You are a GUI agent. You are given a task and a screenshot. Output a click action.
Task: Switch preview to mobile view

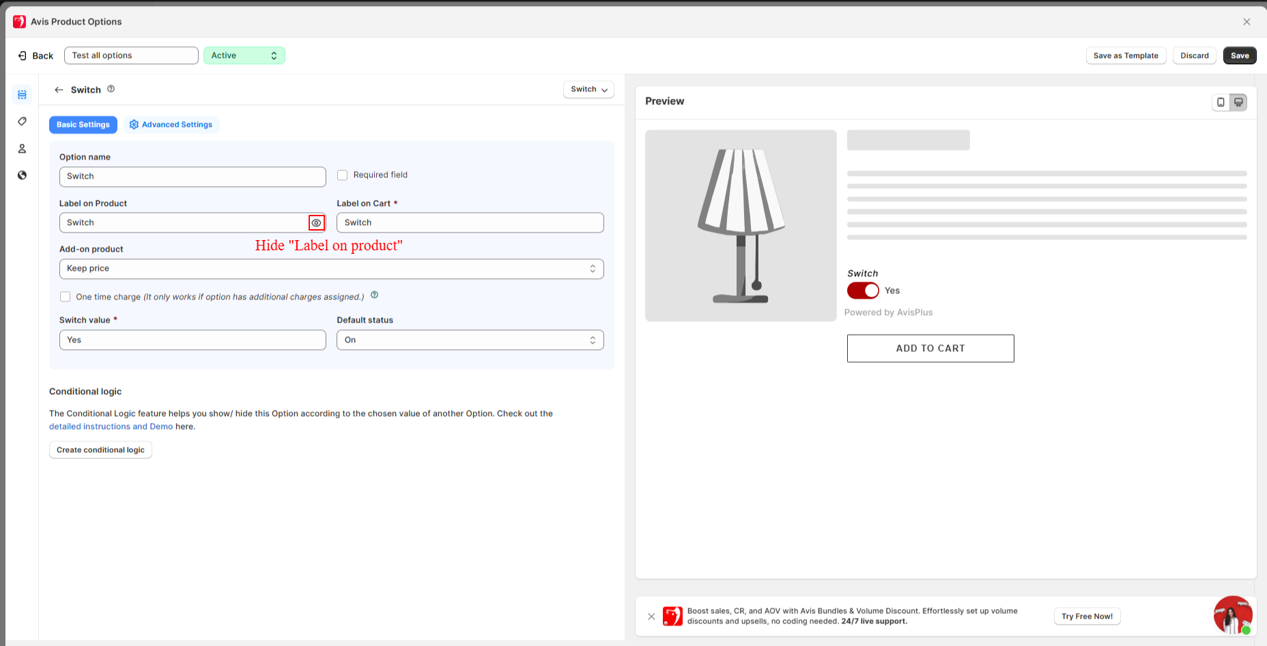click(x=1221, y=102)
